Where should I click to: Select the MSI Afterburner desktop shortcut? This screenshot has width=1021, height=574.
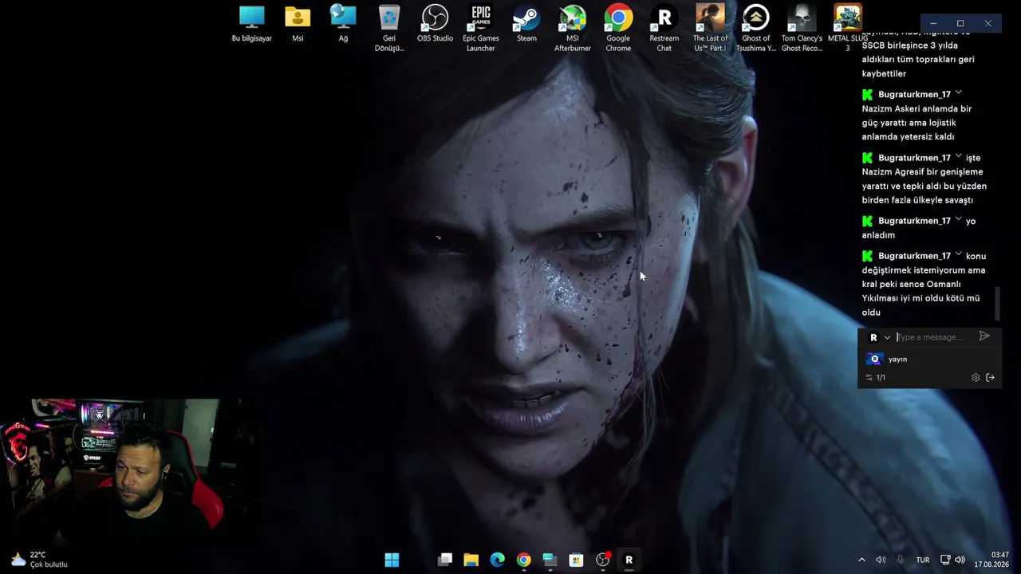tap(572, 28)
